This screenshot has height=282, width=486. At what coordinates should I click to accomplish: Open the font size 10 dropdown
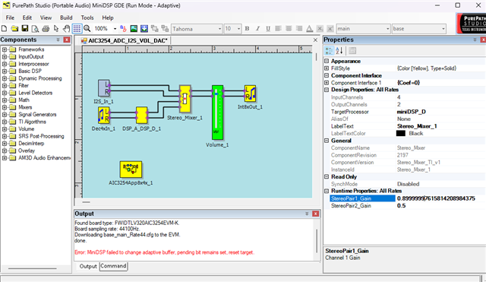click(x=238, y=29)
